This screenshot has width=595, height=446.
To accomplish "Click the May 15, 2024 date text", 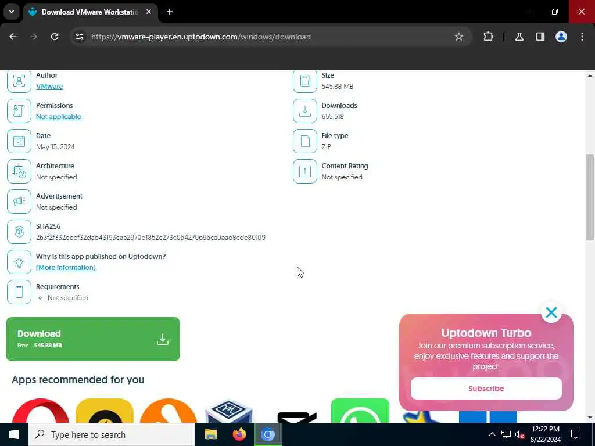I will [x=55, y=147].
